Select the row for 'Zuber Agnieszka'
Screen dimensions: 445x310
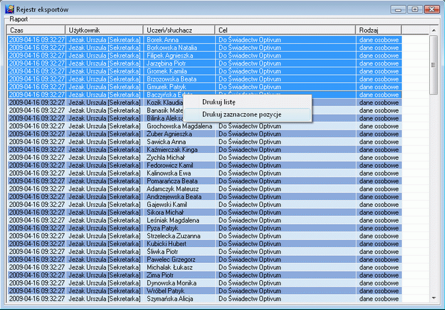(204, 134)
